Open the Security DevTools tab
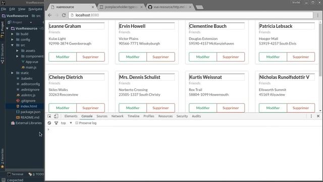The height and width of the screenshot is (182, 323). click(x=182, y=116)
